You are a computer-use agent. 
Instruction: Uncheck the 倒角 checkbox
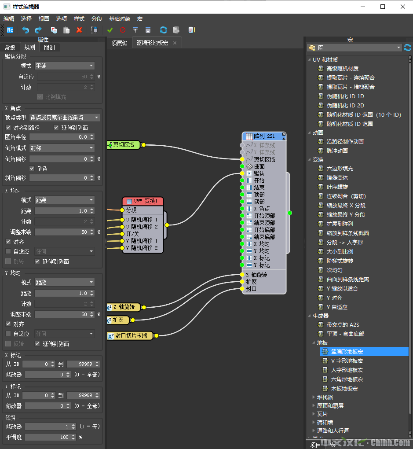pyautogui.click(x=32, y=168)
